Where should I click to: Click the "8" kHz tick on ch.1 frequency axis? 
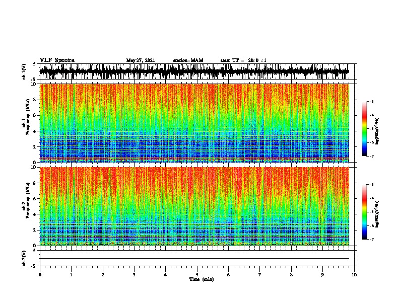(x=35, y=100)
